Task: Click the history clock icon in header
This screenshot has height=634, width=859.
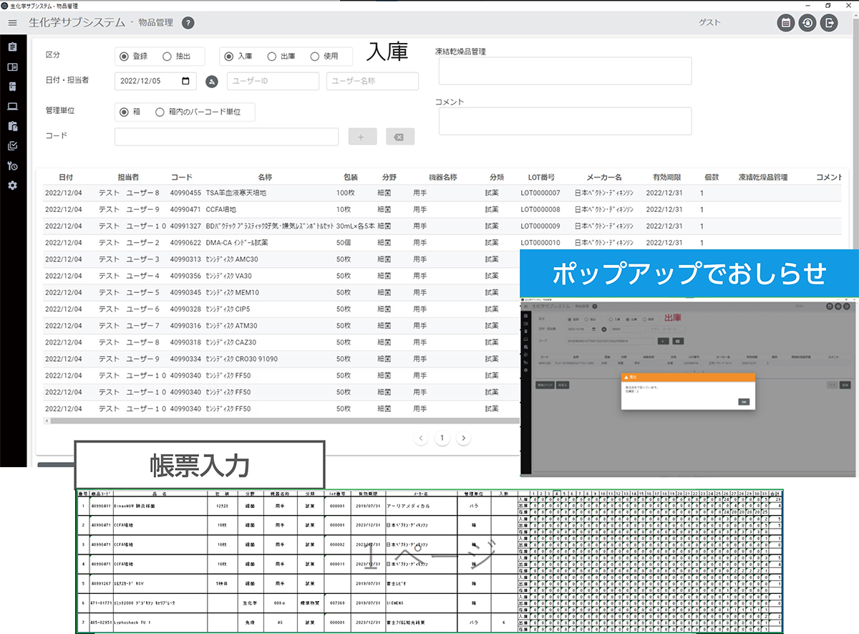Action: tap(807, 23)
